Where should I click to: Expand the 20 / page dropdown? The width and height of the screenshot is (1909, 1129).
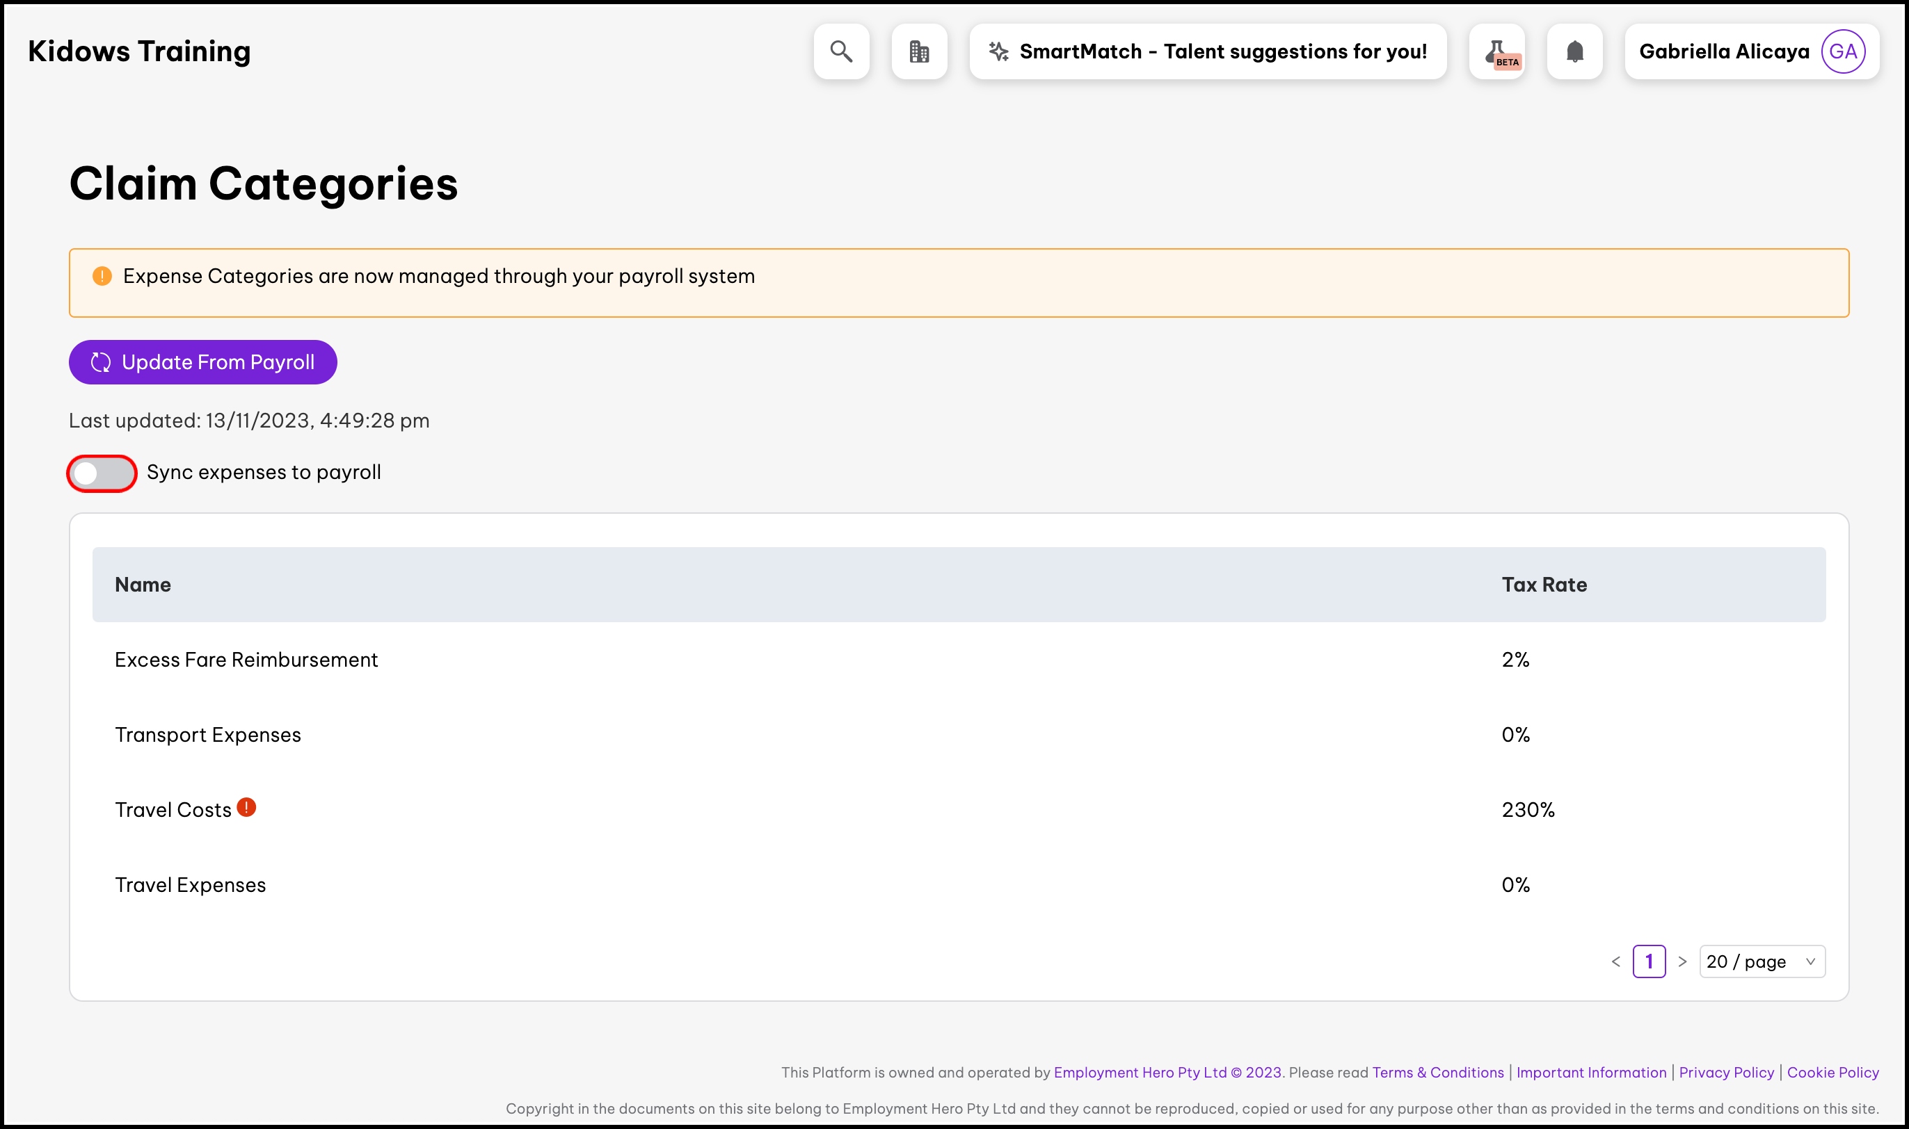point(1762,961)
